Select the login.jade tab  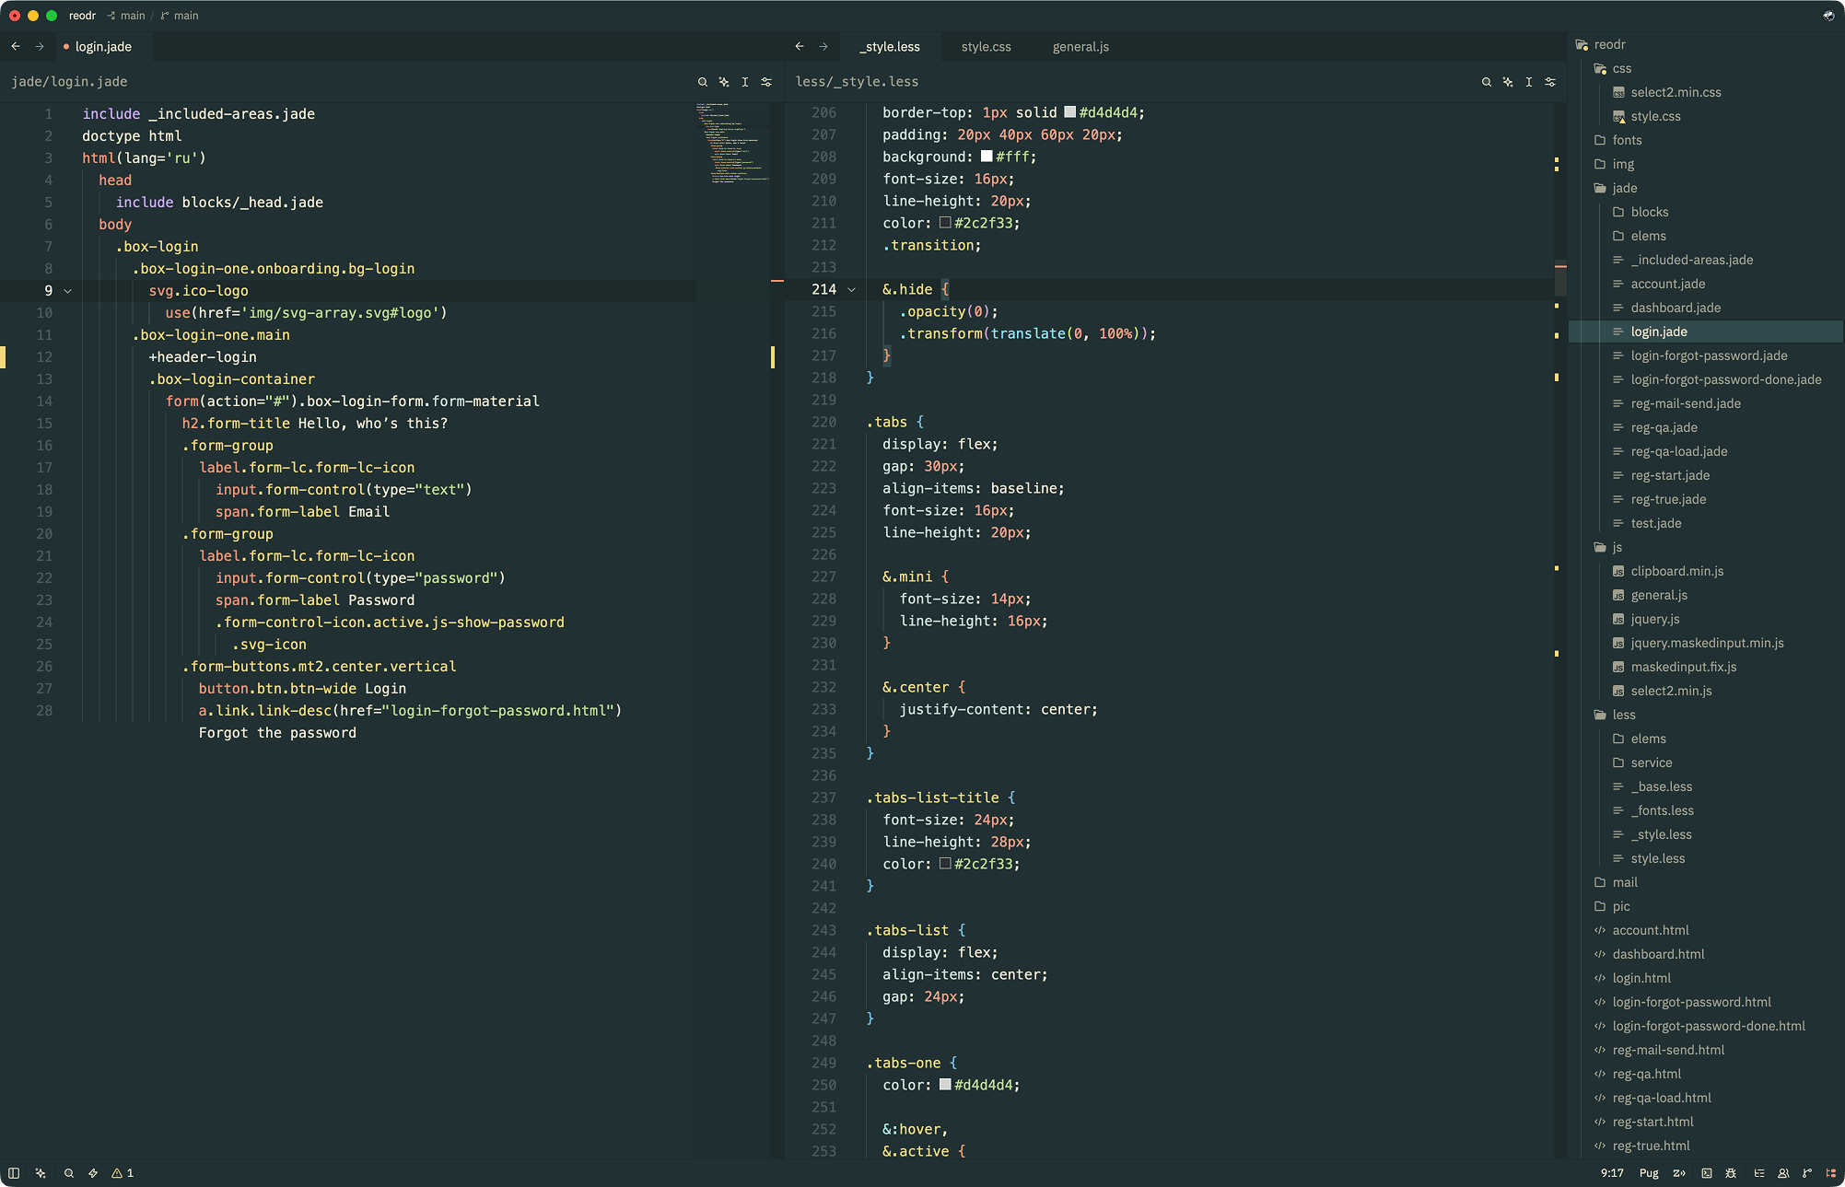(x=102, y=47)
